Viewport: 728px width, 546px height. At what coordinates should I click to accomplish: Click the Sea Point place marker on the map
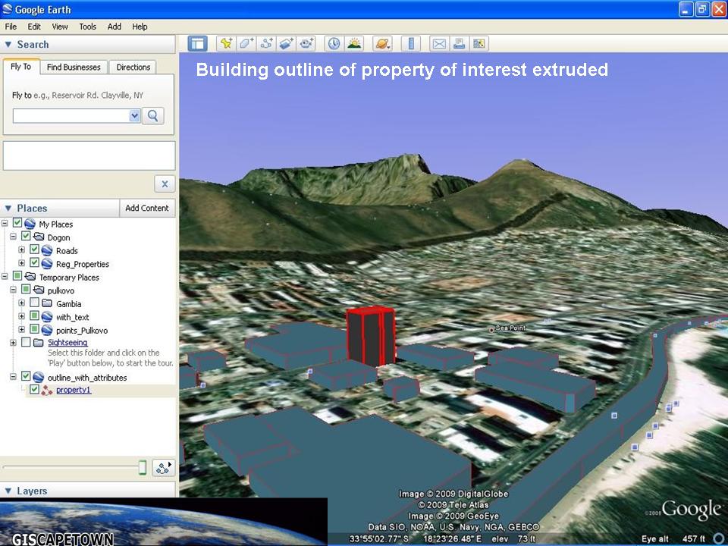[x=491, y=330]
